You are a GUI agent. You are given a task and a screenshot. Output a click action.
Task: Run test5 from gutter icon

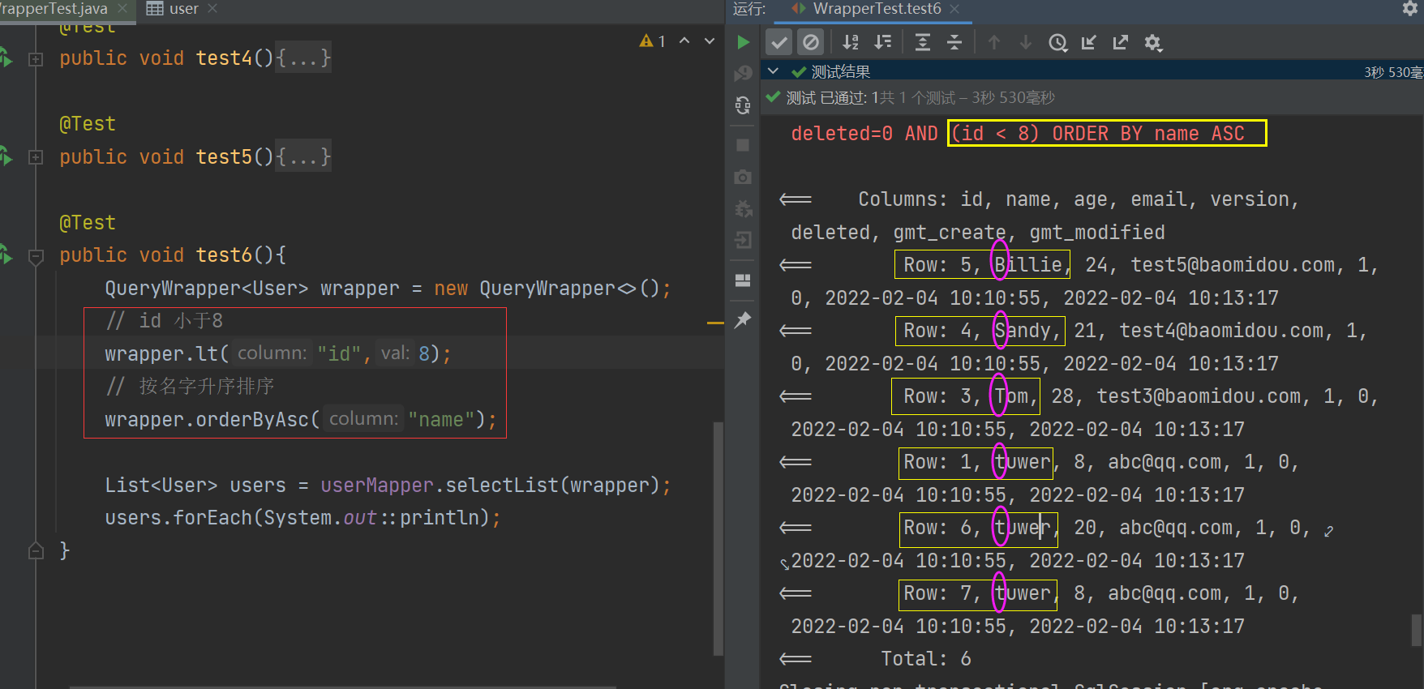tap(6, 156)
